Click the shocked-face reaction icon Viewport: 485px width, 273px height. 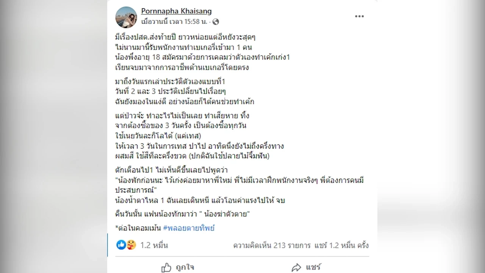click(x=131, y=245)
